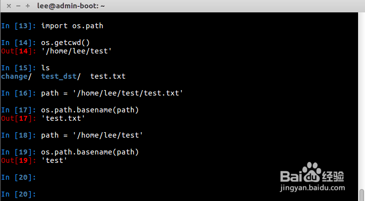Click the 'ls' command at In [15]
Screen dimensions: 365x201
[45, 68]
